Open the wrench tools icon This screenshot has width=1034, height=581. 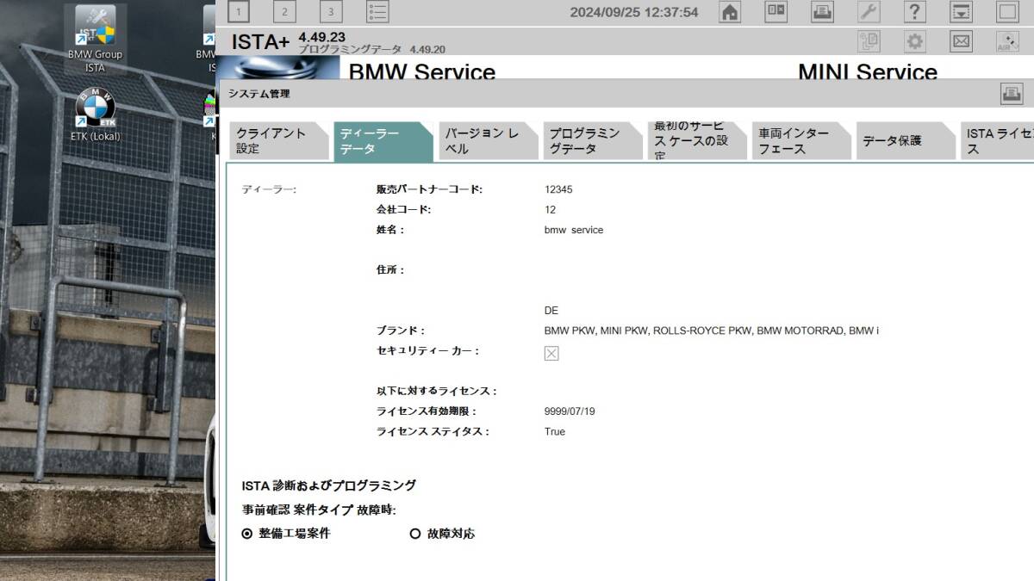click(869, 12)
